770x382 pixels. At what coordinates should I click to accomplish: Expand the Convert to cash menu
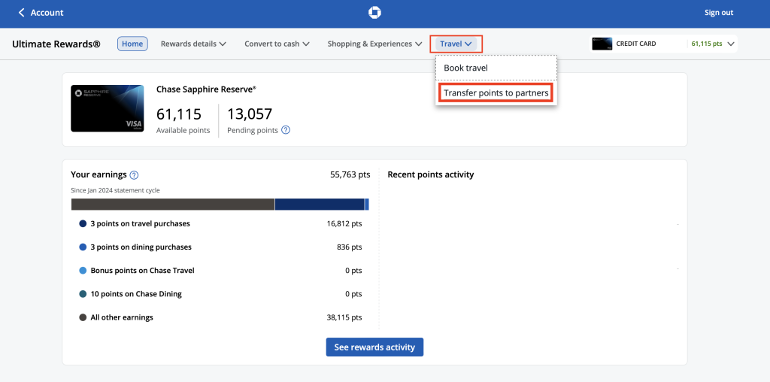(277, 44)
